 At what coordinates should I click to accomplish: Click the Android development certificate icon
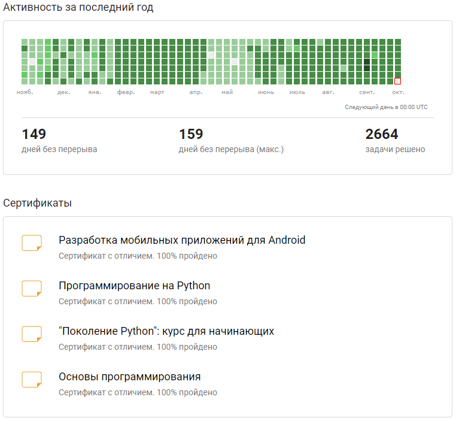[x=32, y=243]
